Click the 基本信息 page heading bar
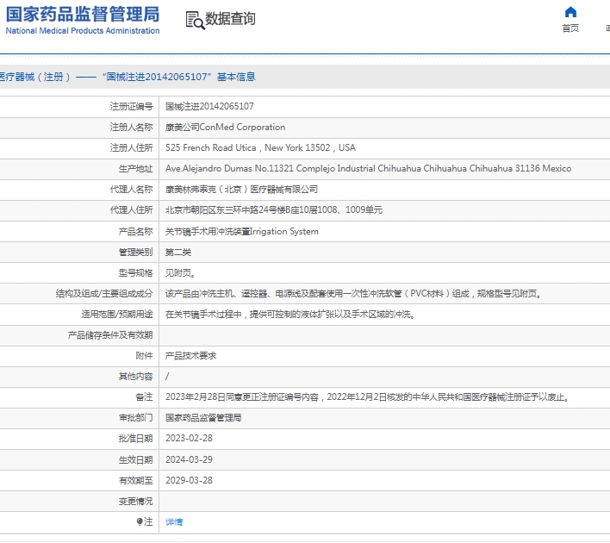The image size is (610, 543). pyautogui.click(x=305, y=77)
